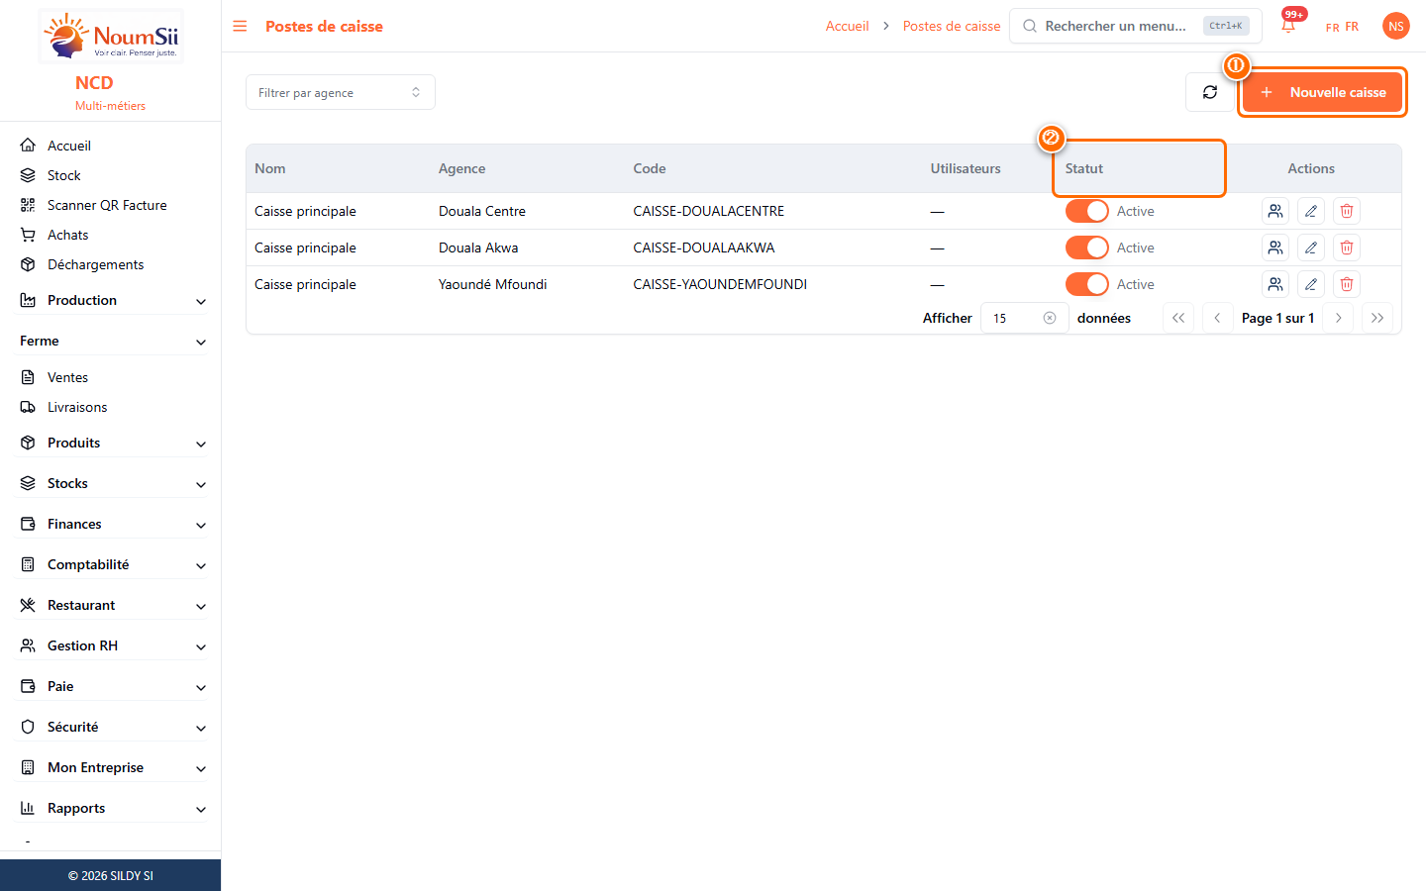
Task: Edit the Douala Akwa caisse
Action: coord(1311,247)
